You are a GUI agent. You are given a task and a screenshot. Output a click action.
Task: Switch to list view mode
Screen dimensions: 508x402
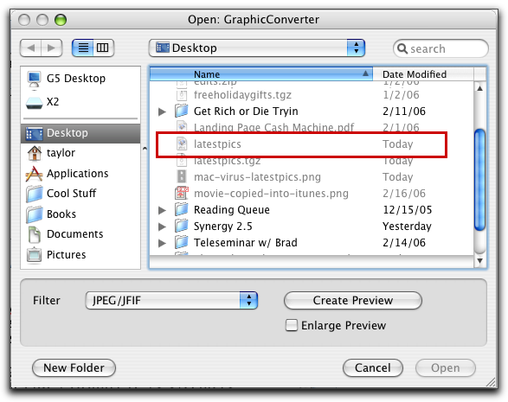pyautogui.click(x=83, y=48)
